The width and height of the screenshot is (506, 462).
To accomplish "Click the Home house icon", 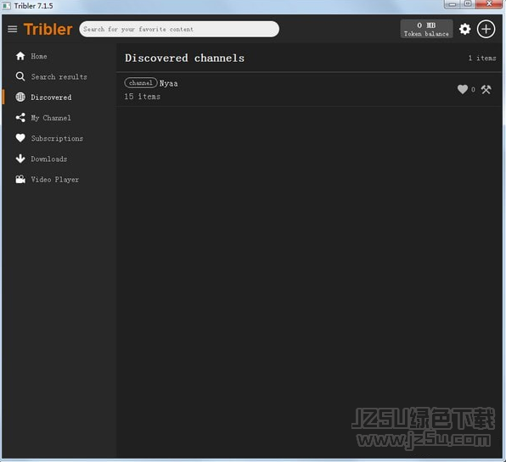I will [20, 56].
